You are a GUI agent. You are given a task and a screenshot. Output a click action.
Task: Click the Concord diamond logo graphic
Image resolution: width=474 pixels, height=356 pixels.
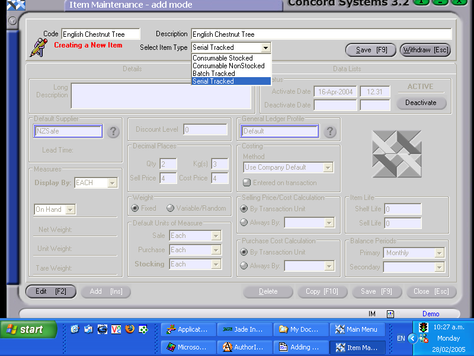coord(397,154)
